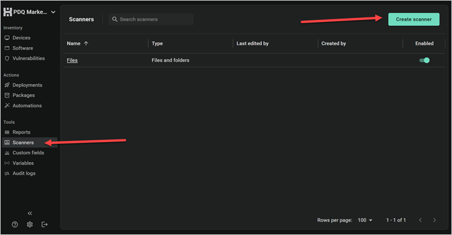
Task: Click the Packages box icon
Action: click(7, 95)
